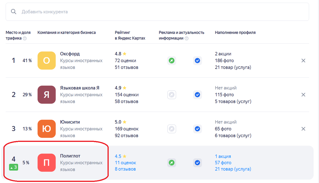Remove Языковая школа Я with X
The height and width of the screenshot is (183, 319).
click(303, 95)
